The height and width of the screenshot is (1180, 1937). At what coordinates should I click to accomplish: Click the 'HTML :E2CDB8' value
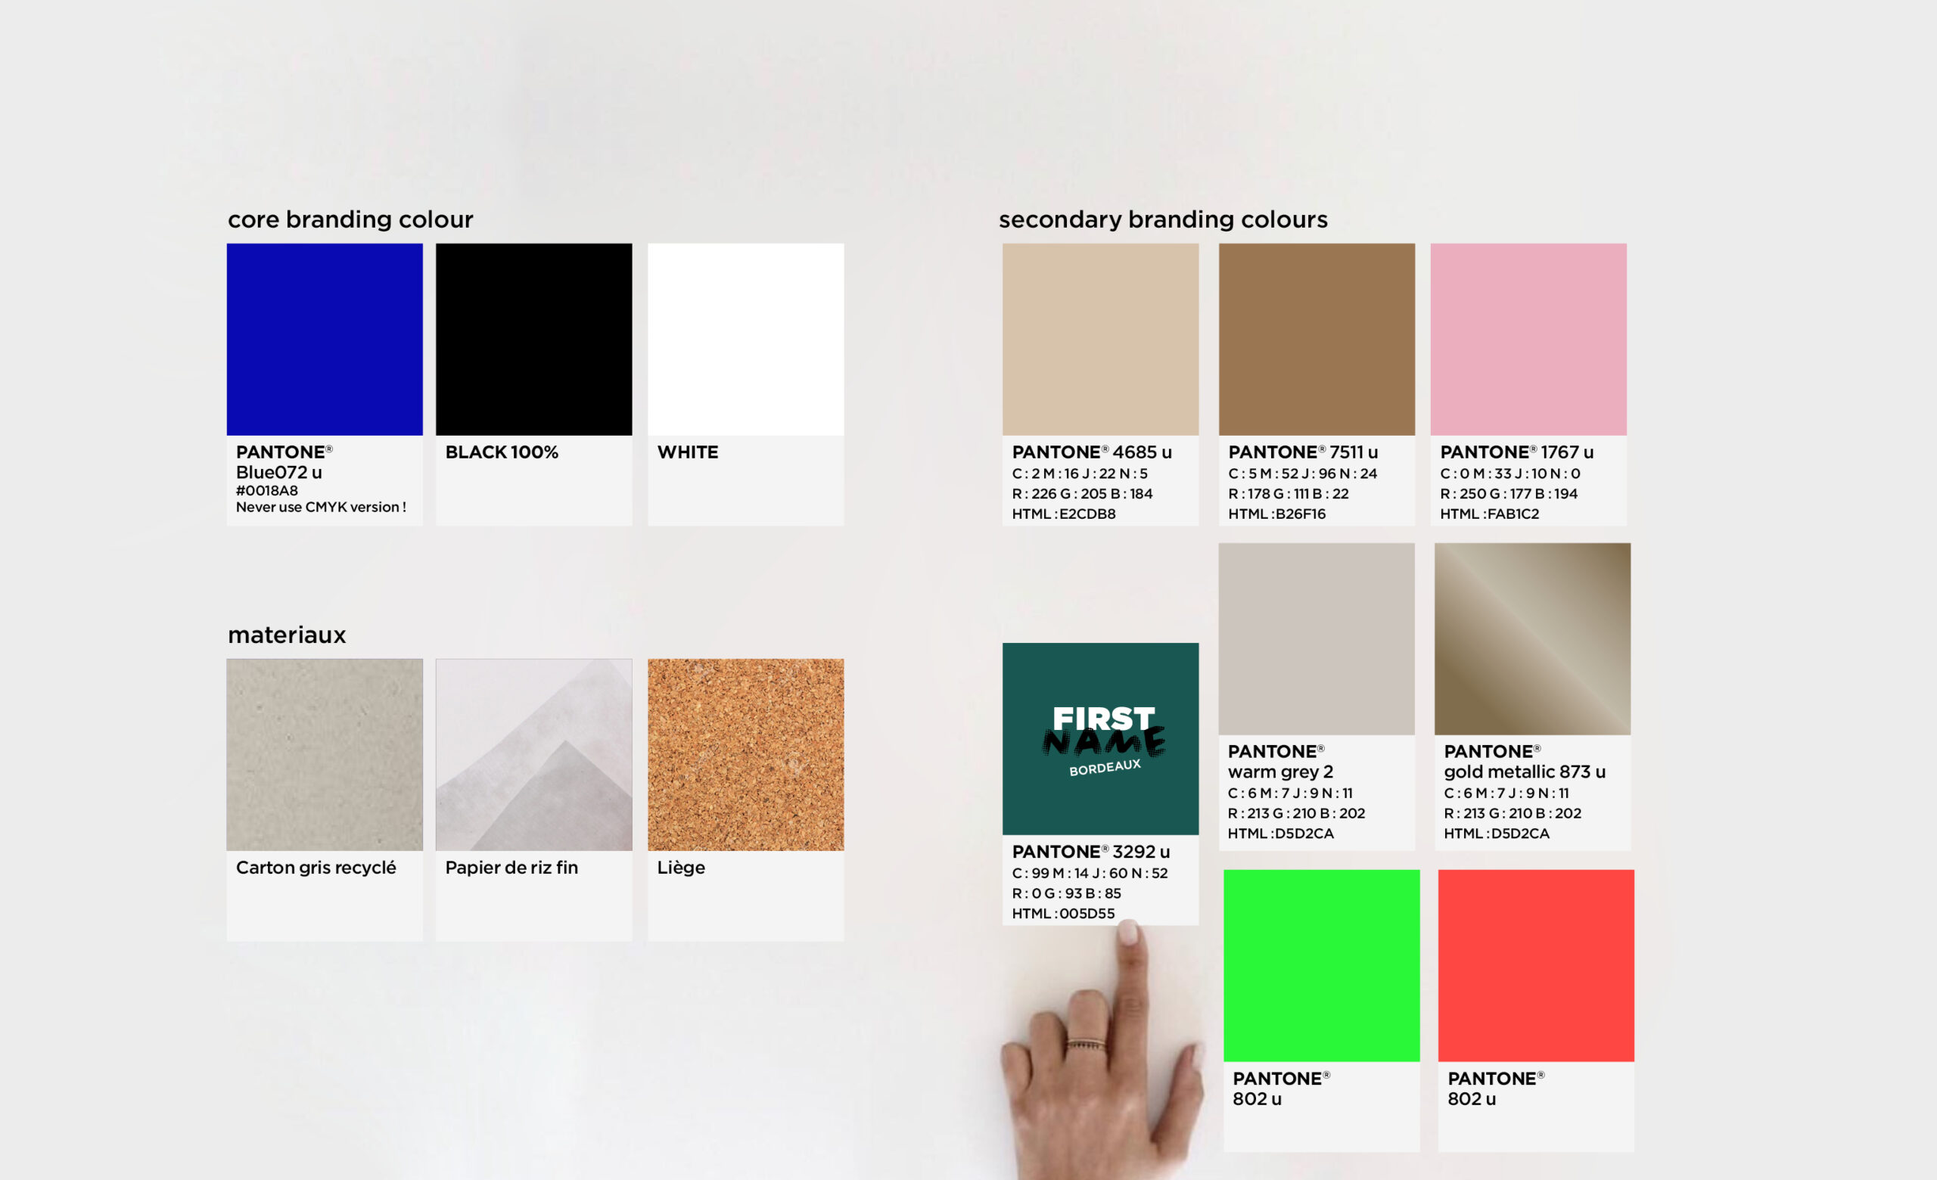1064,514
